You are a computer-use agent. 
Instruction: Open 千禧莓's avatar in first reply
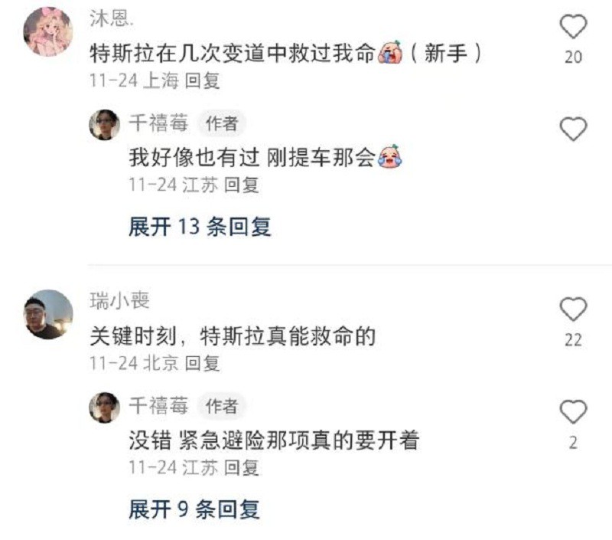coord(104,125)
